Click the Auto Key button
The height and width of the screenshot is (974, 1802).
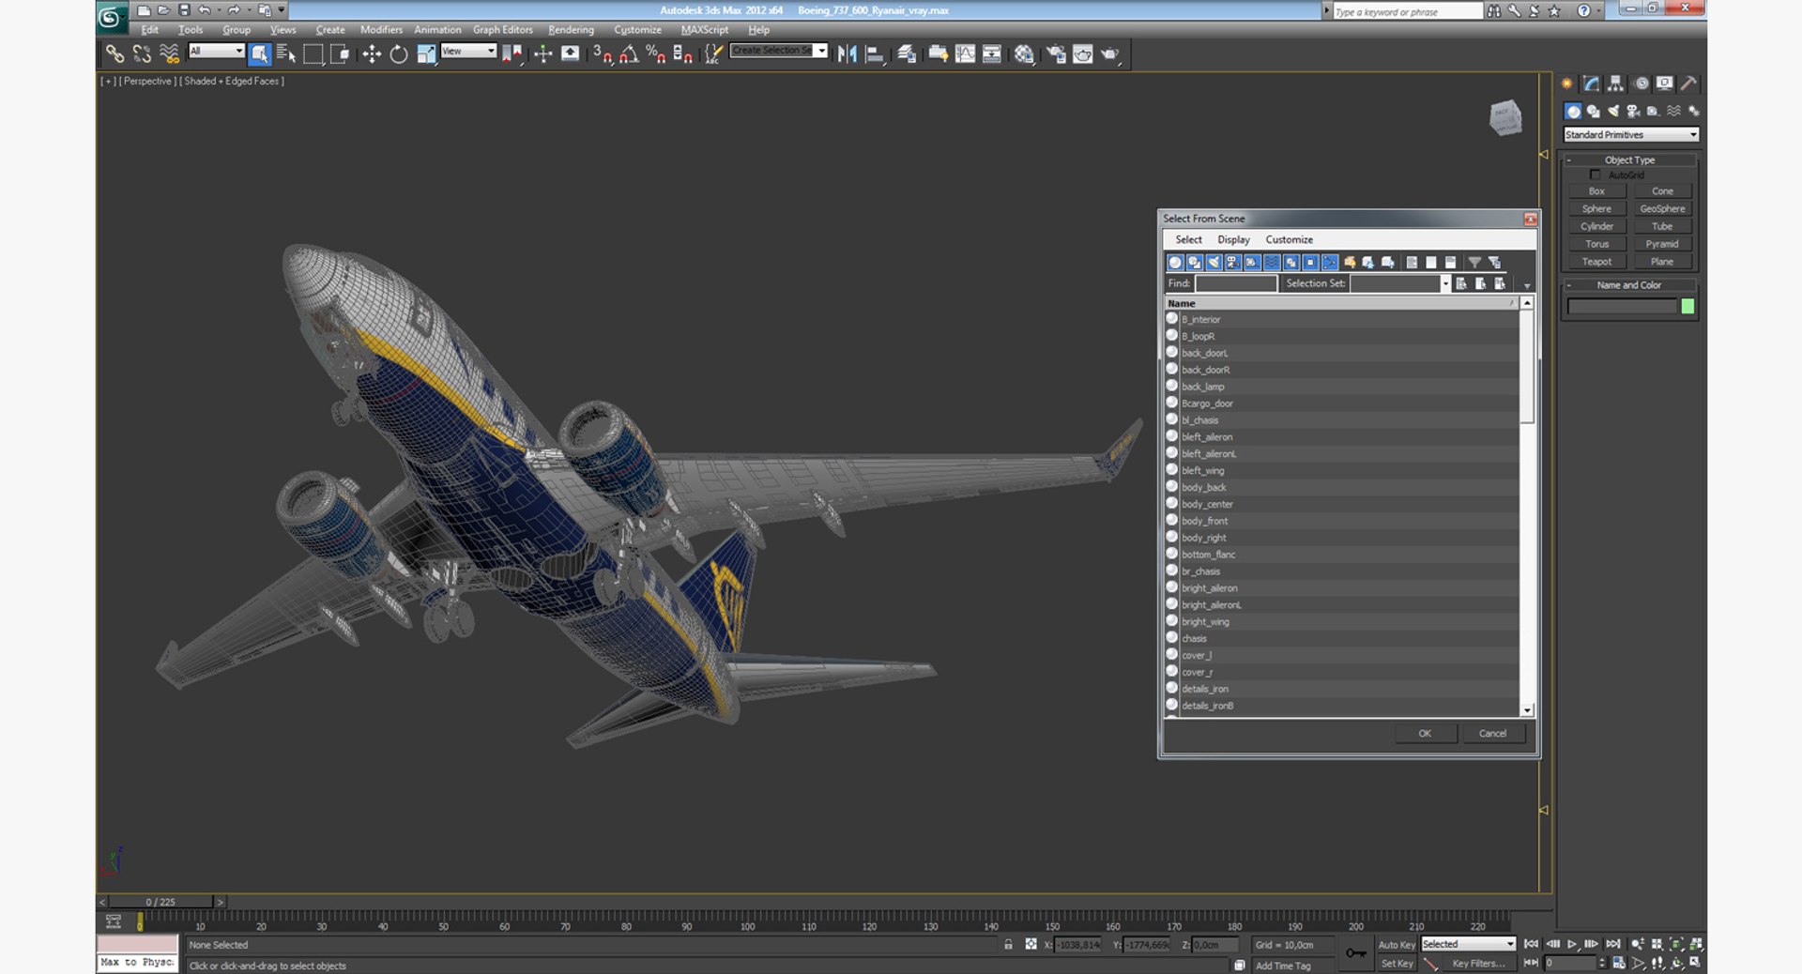click(1397, 945)
